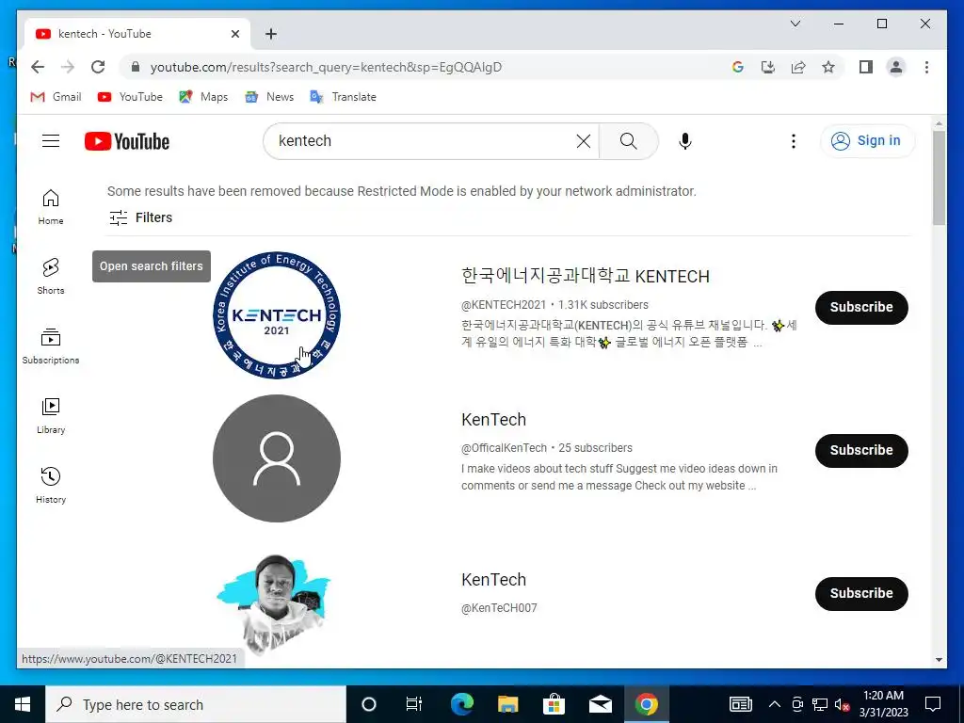Open Windows Start menu
This screenshot has height=723, width=964.
pos(23,704)
